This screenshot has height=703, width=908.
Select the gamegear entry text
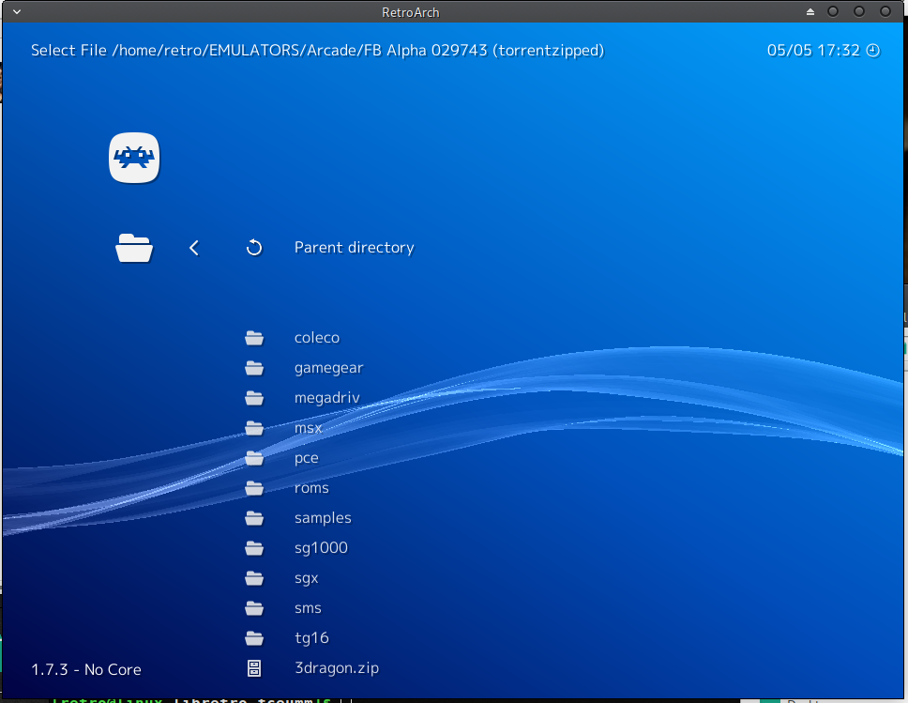pos(328,369)
